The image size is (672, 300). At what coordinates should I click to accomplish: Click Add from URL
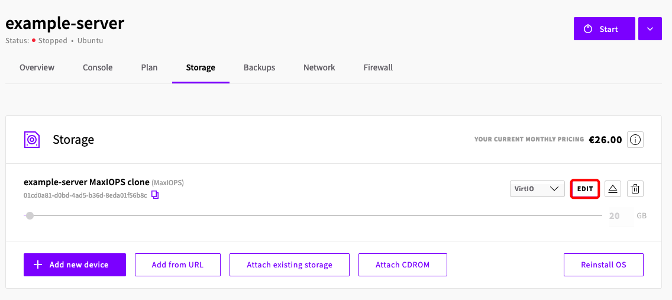coord(177,265)
